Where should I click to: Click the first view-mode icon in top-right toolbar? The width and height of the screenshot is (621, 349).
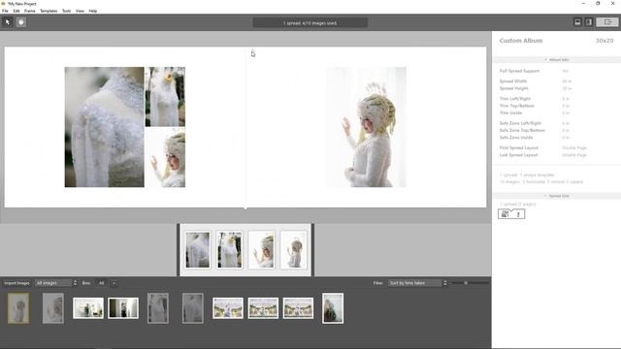578,22
